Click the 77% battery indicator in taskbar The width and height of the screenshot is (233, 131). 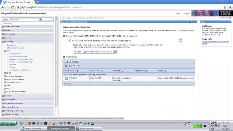coord(197,126)
